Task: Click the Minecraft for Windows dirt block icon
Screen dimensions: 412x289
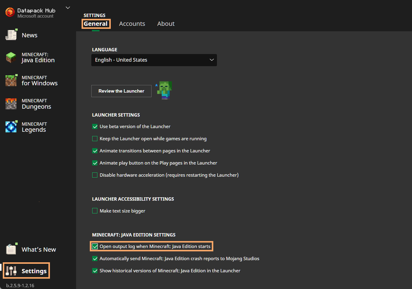Action: 11,80
